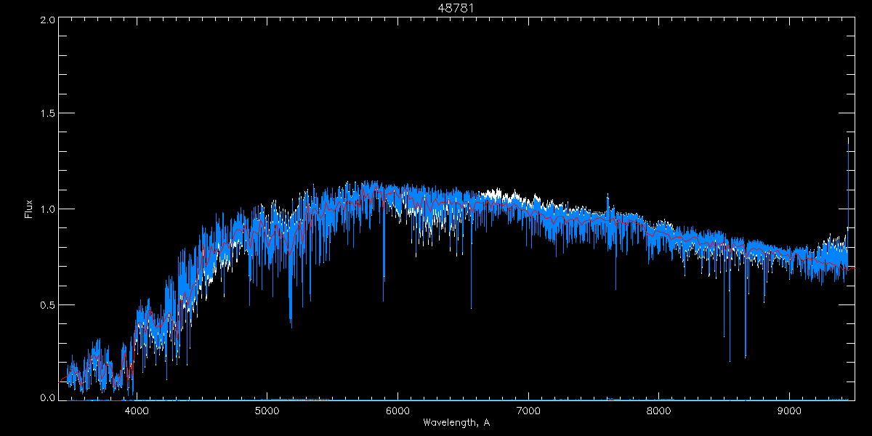
Task: Select the 8000 x-axis tick label
Action: tap(658, 410)
